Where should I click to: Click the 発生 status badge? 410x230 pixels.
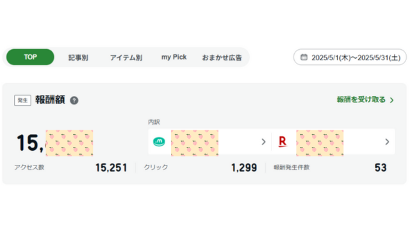[x=23, y=100]
